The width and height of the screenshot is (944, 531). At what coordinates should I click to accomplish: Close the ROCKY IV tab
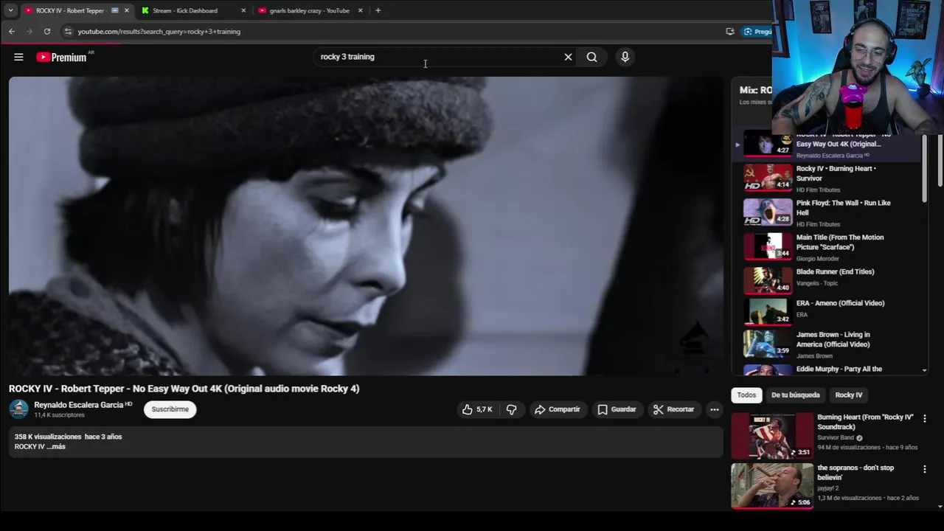click(126, 10)
